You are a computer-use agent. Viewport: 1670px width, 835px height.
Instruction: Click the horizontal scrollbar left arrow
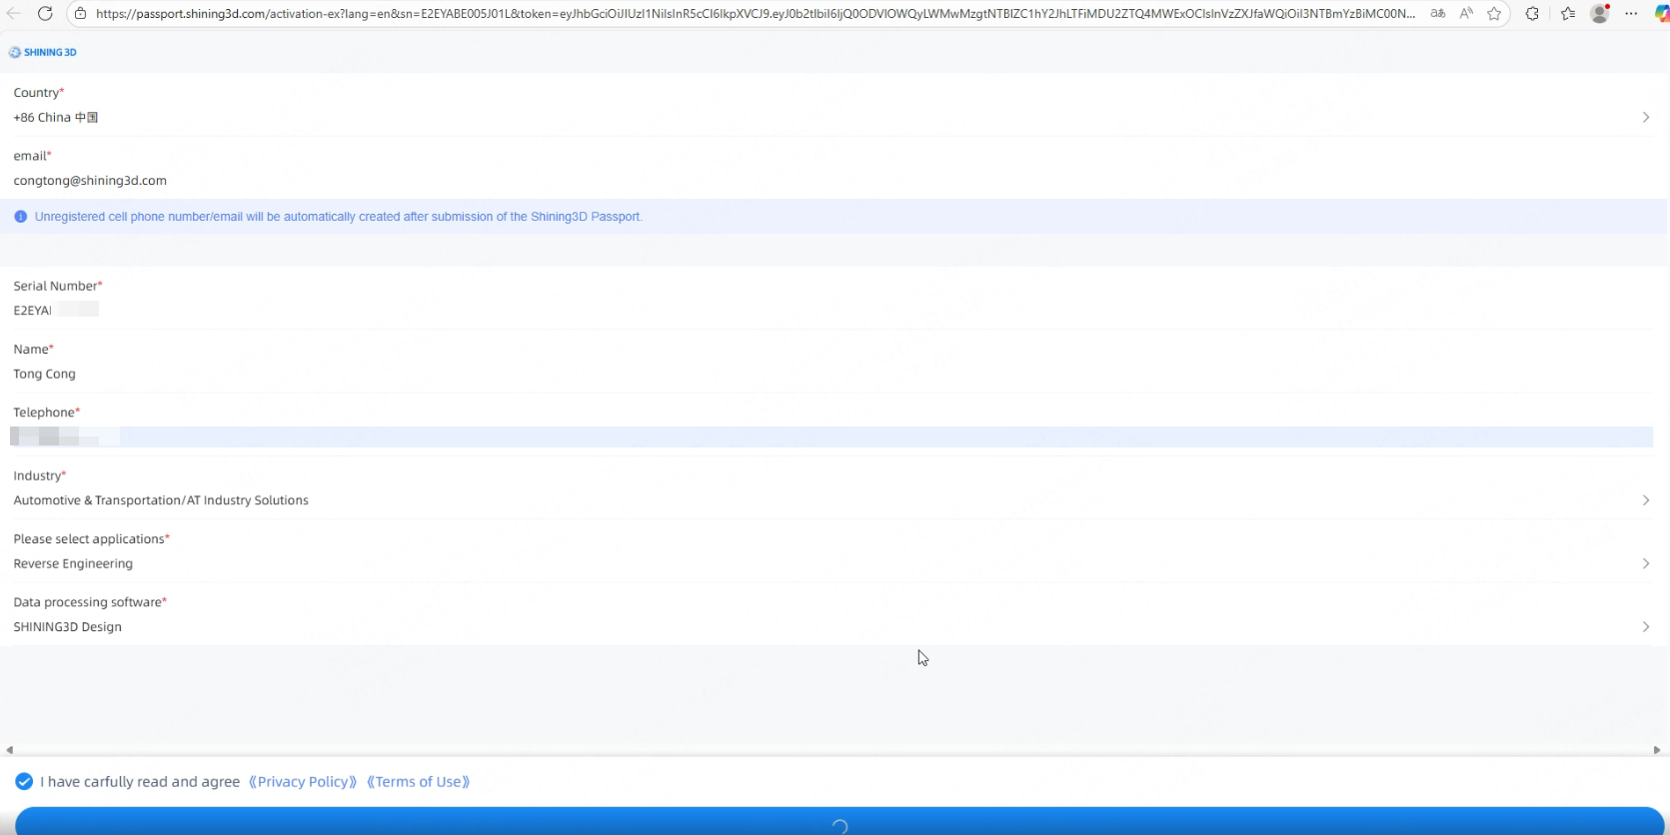pyautogui.click(x=9, y=750)
